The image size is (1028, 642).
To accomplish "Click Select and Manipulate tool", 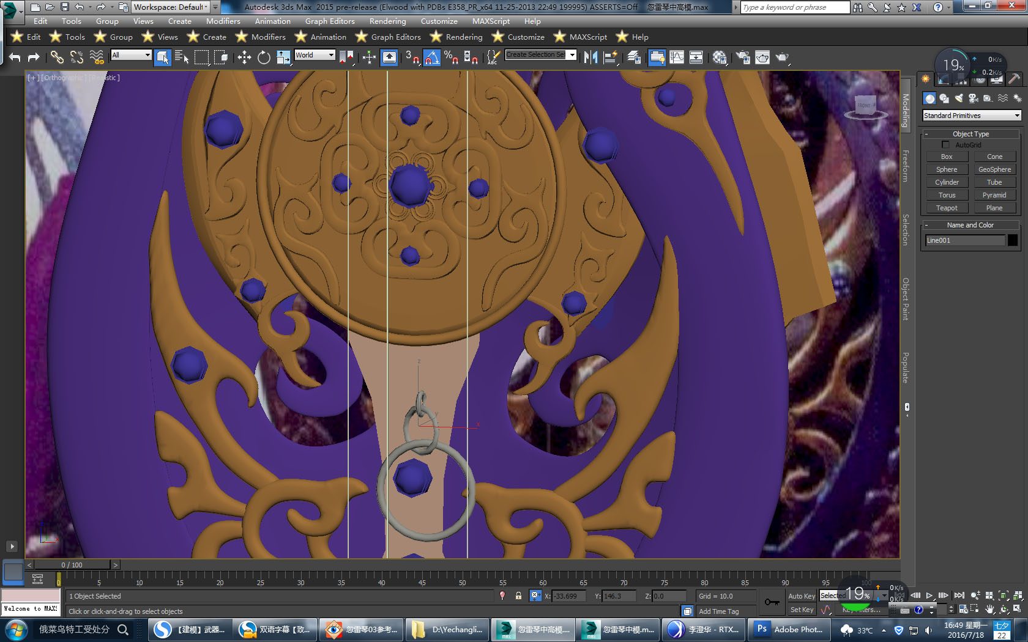I will coord(369,57).
